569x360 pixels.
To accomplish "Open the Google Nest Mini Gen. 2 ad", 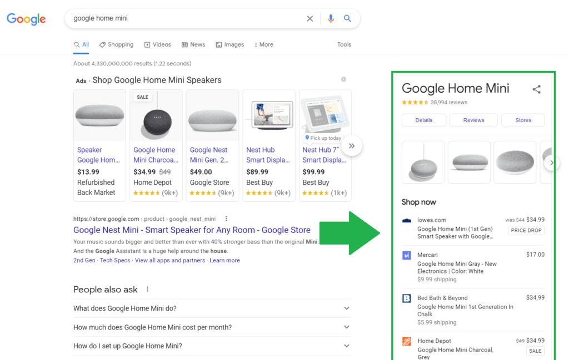I will coord(209,155).
